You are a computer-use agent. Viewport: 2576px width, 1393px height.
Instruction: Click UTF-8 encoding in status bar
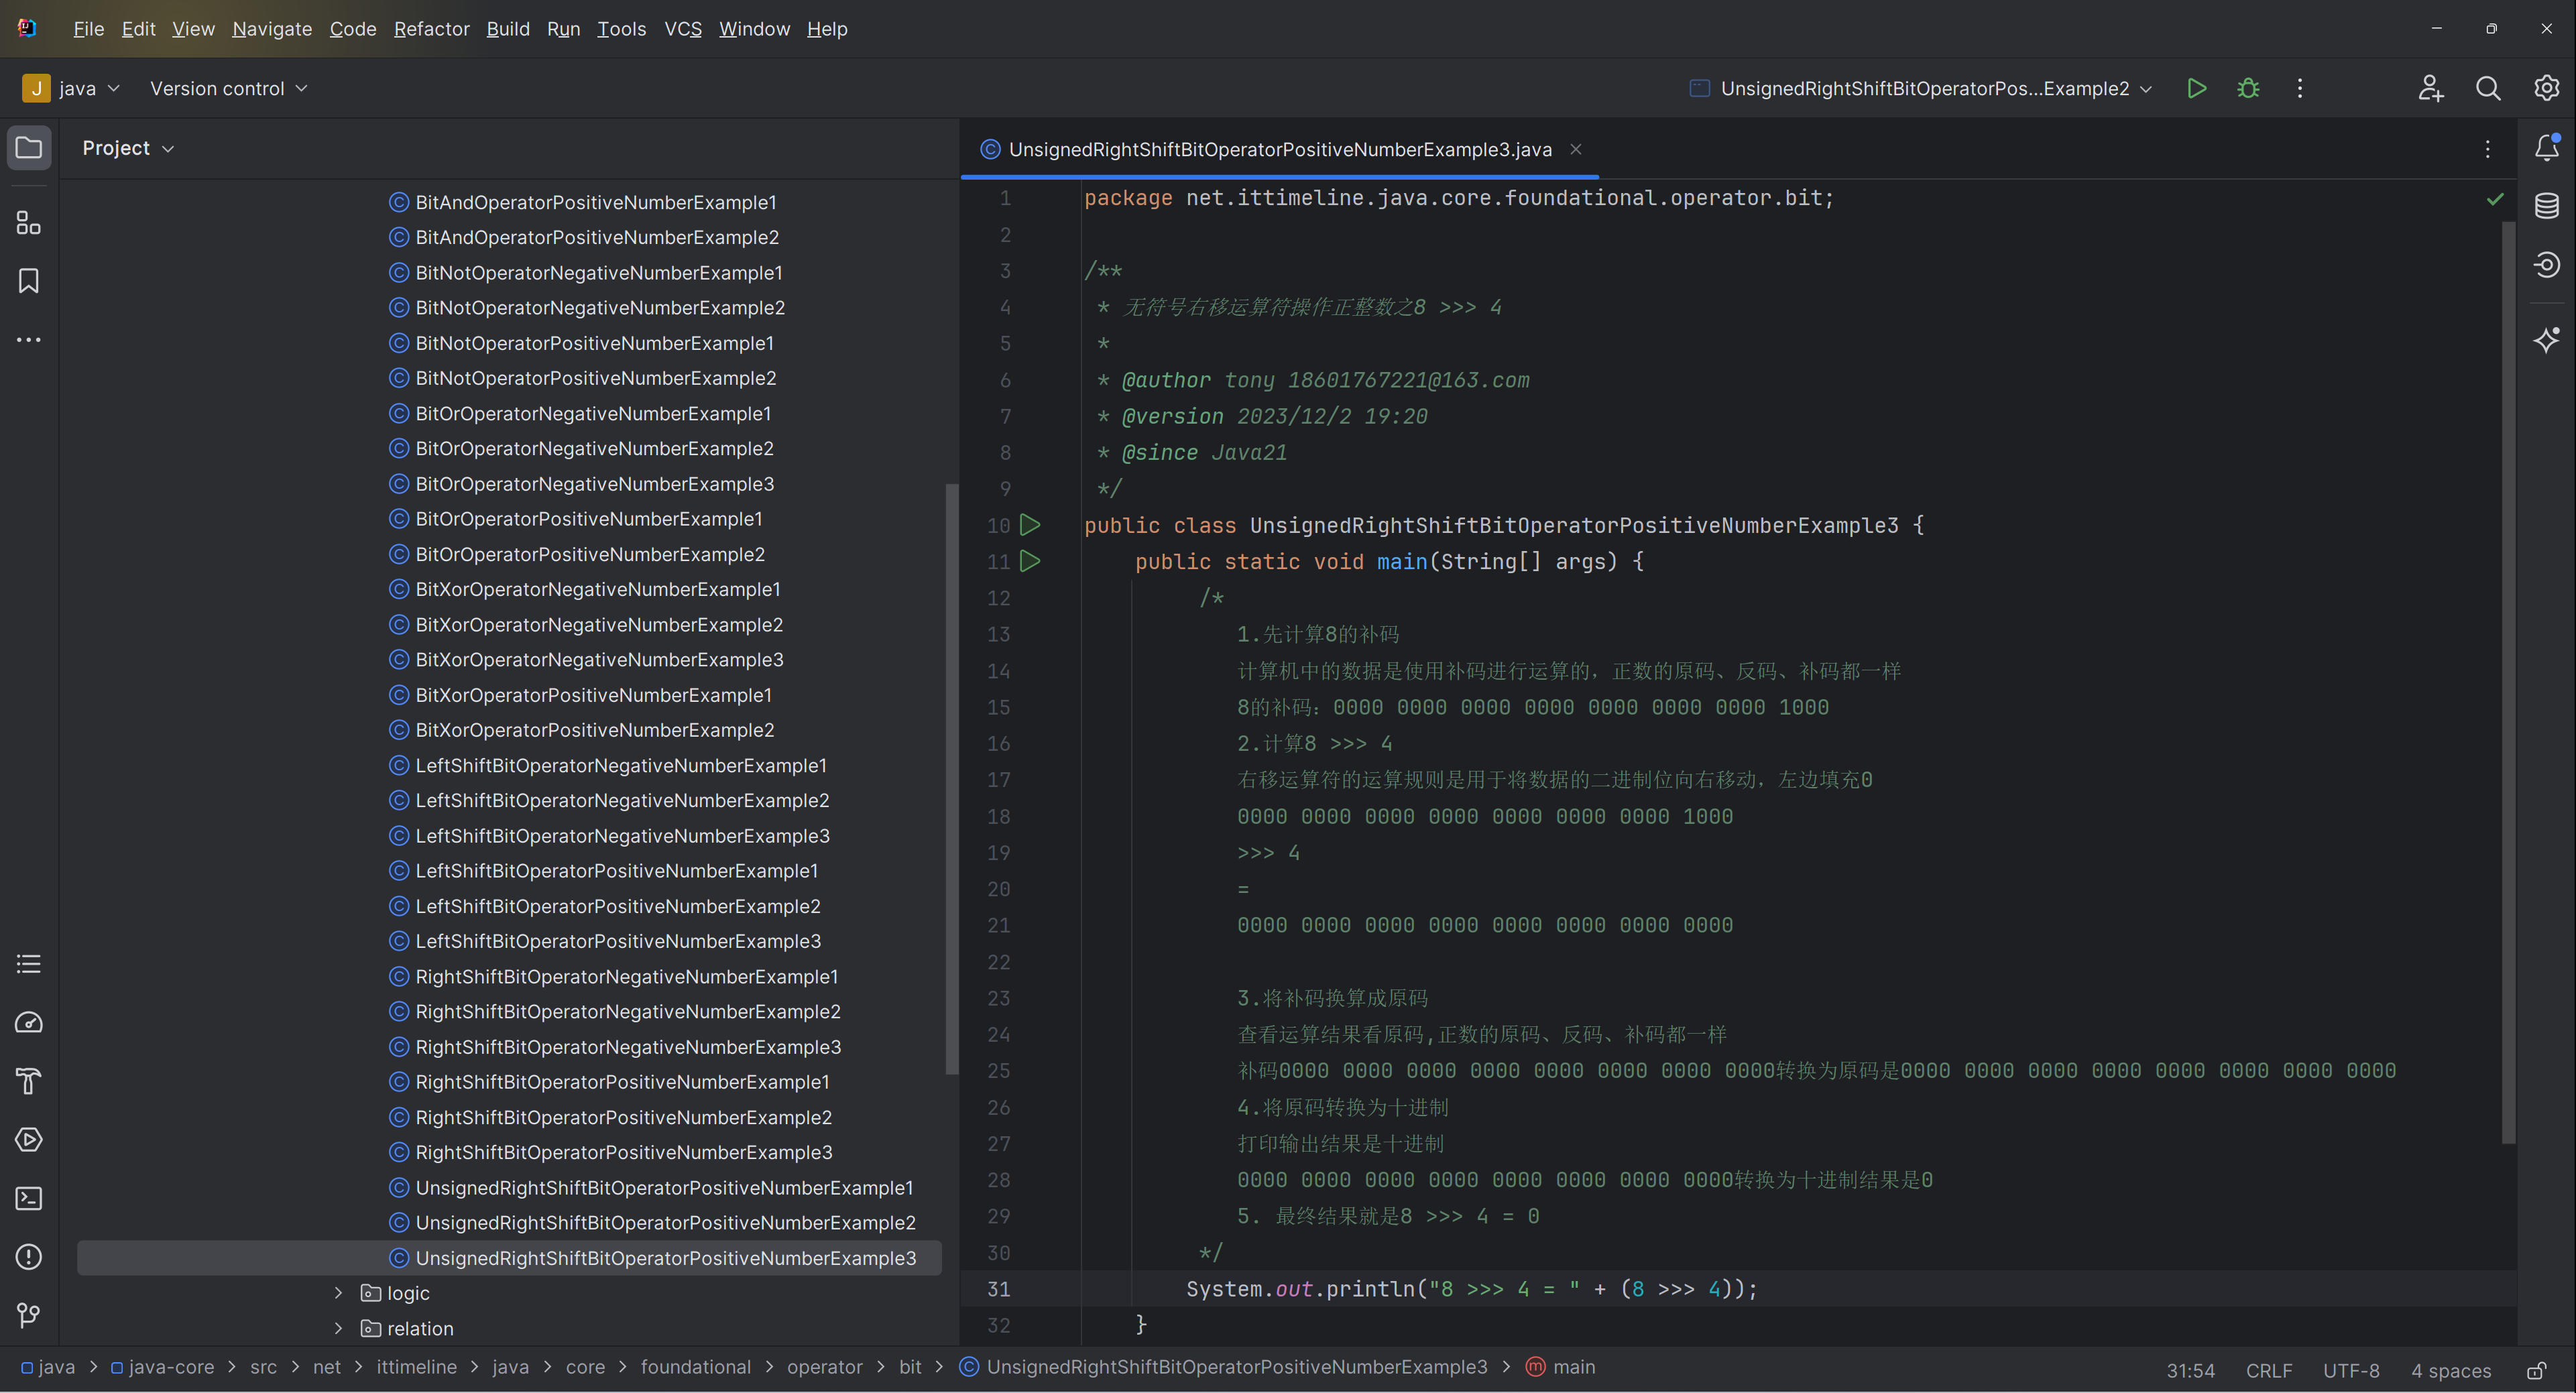[x=2350, y=1370]
